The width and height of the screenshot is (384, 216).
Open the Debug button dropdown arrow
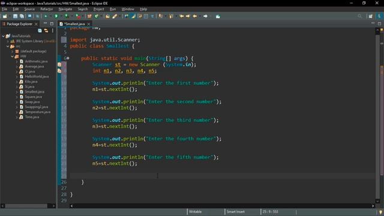[x=50, y=16]
